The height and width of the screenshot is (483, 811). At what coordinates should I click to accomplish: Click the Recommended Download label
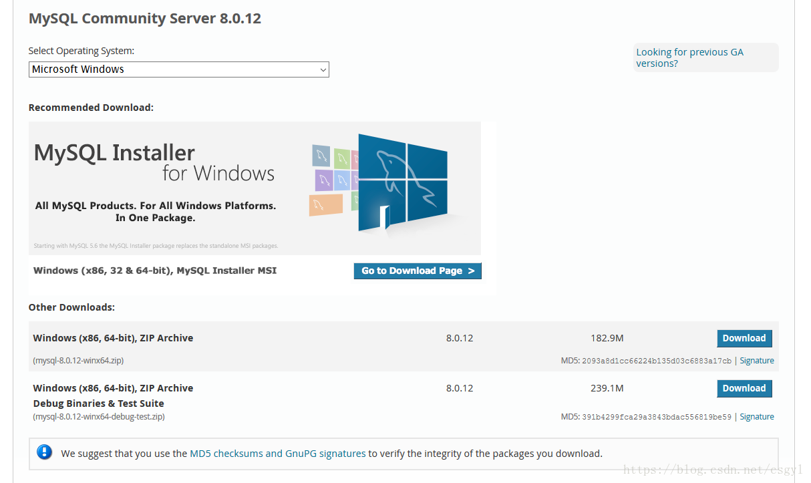pos(91,108)
